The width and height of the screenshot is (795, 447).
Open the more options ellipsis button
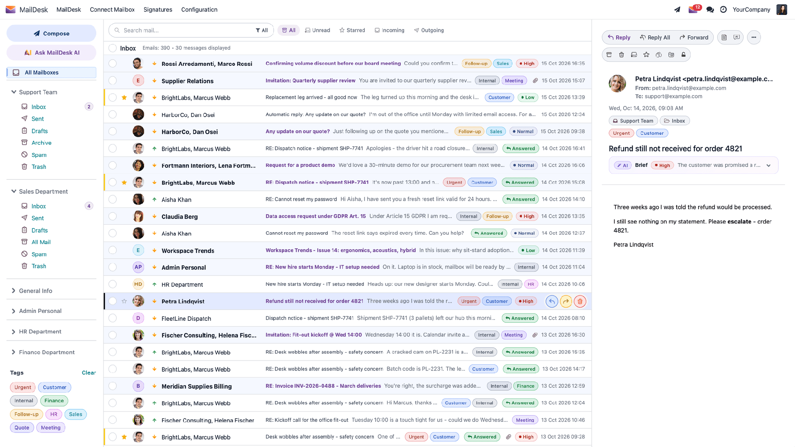[x=754, y=37]
